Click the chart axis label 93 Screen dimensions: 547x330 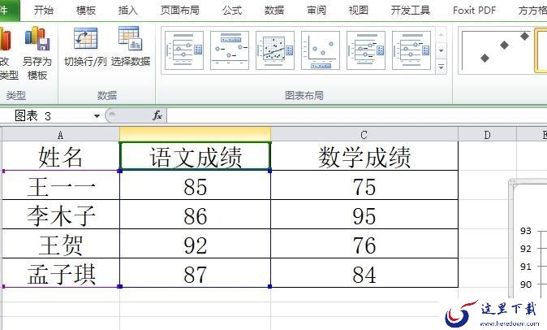pyautogui.click(x=526, y=231)
